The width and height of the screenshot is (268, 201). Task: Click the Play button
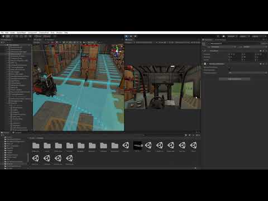pos(126,36)
